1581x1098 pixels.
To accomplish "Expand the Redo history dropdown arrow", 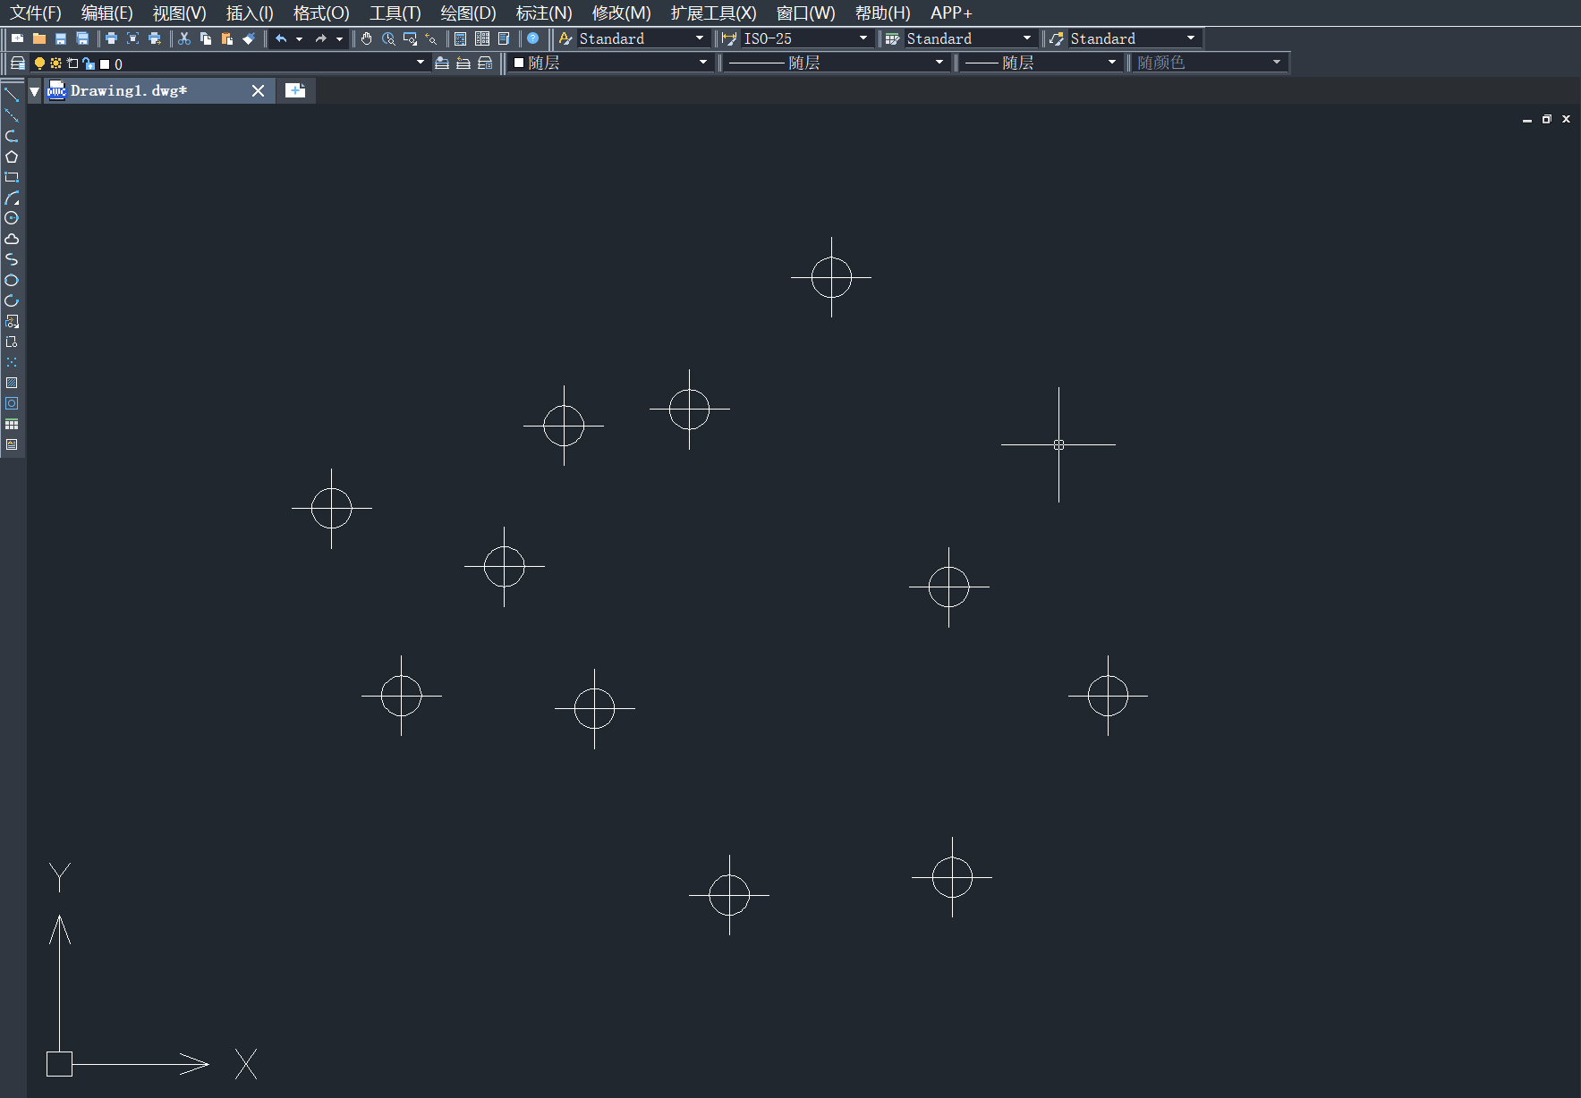I will (339, 38).
